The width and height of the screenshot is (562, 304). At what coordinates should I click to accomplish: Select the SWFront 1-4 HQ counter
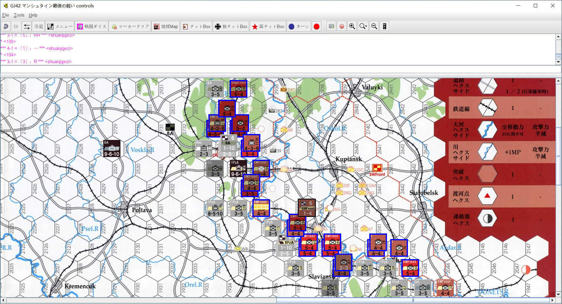coord(307,208)
